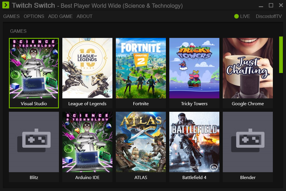Pick the Battlefield 4 game cover
The height and width of the screenshot is (191, 286).
pos(194,142)
